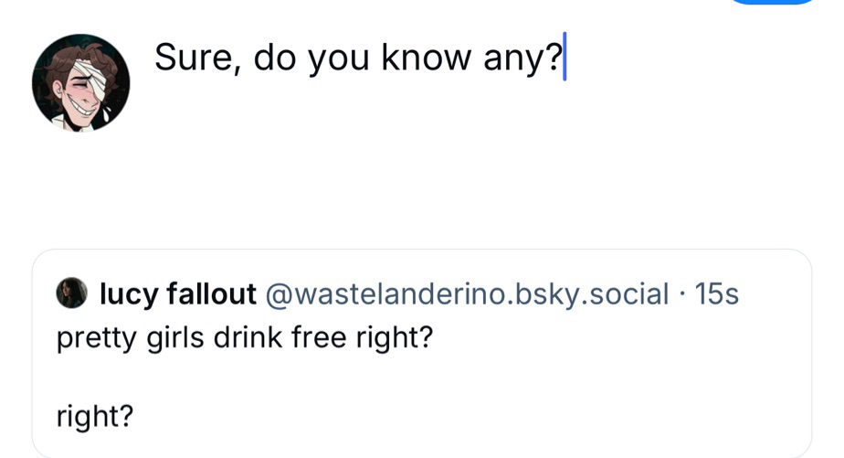
Task: Click blank space inside quoted post card
Action: tap(548, 393)
